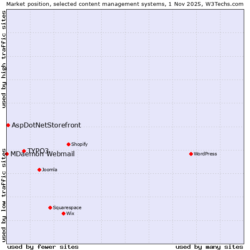Screen dimensions: 250x250
Task: Click the red WordPress data point marker
Action: [x=191, y=154]
